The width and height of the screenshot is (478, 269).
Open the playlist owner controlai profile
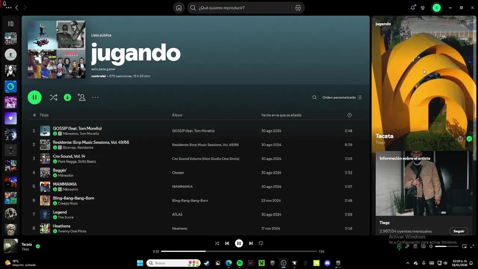99,76
